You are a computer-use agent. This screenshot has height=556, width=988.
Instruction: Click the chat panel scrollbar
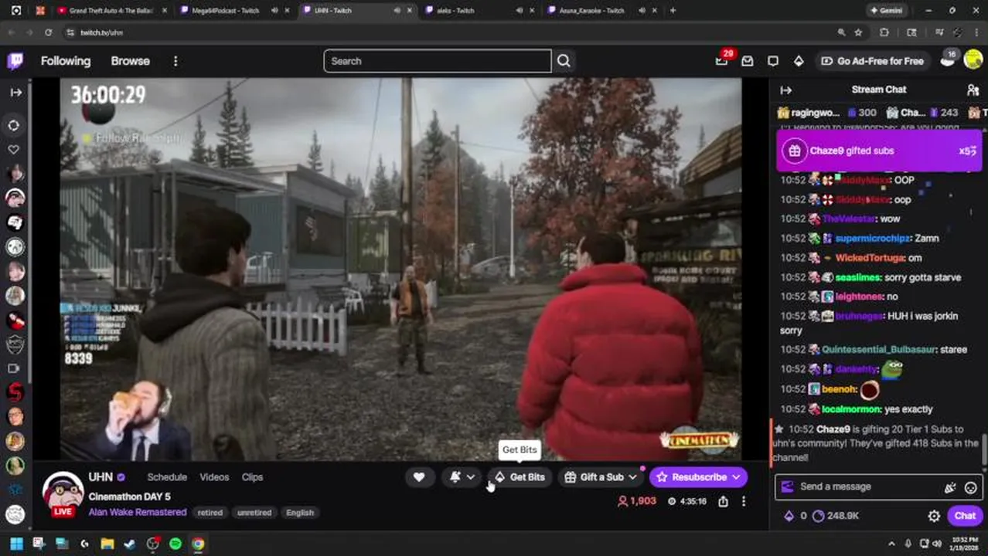(984, 449)
